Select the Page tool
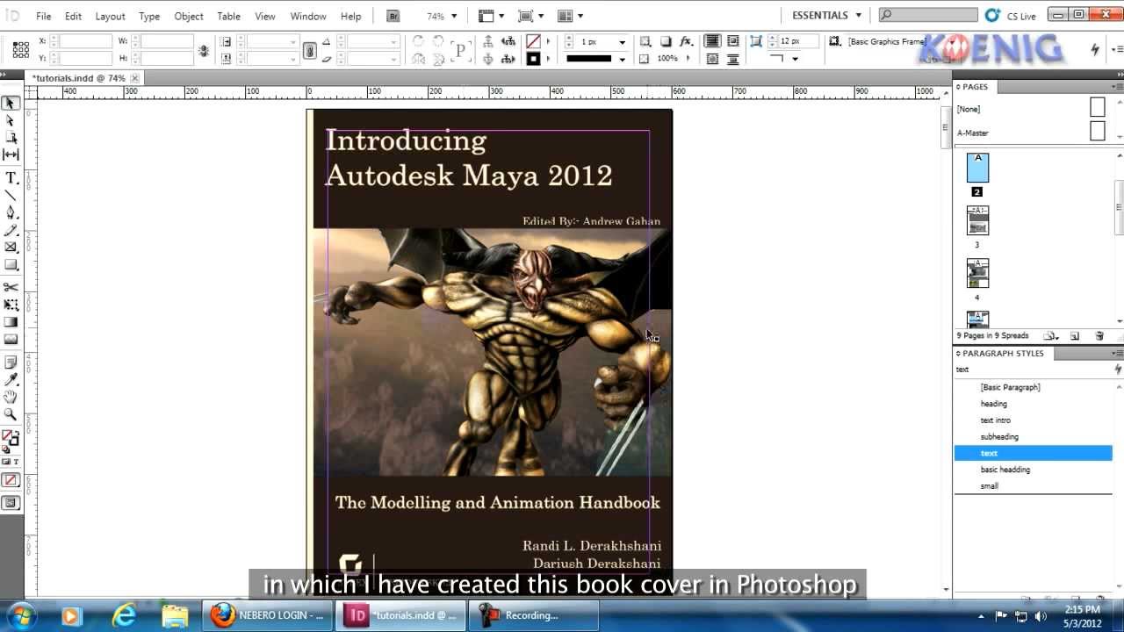 (11, 137)
